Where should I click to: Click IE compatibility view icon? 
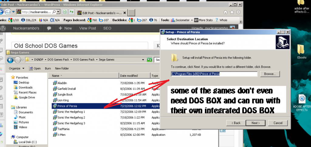pyautogui.click(x=65, y=12)
